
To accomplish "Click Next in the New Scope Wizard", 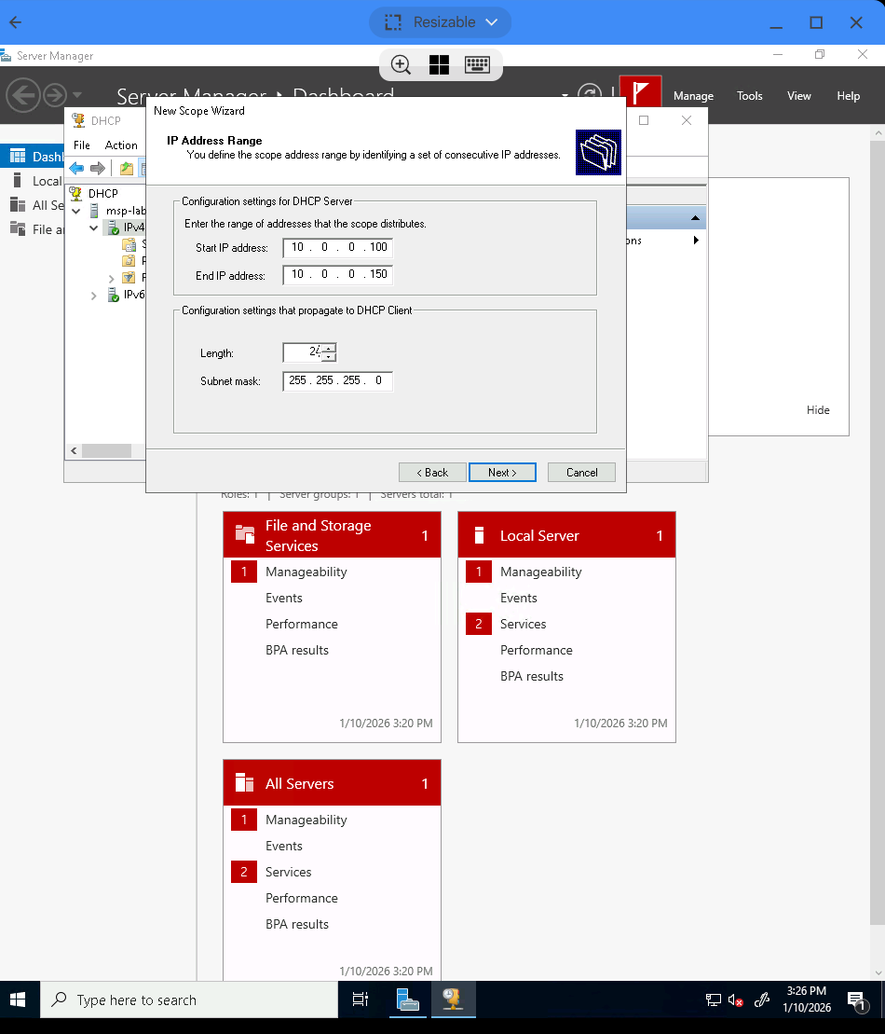I will (502, 472).
